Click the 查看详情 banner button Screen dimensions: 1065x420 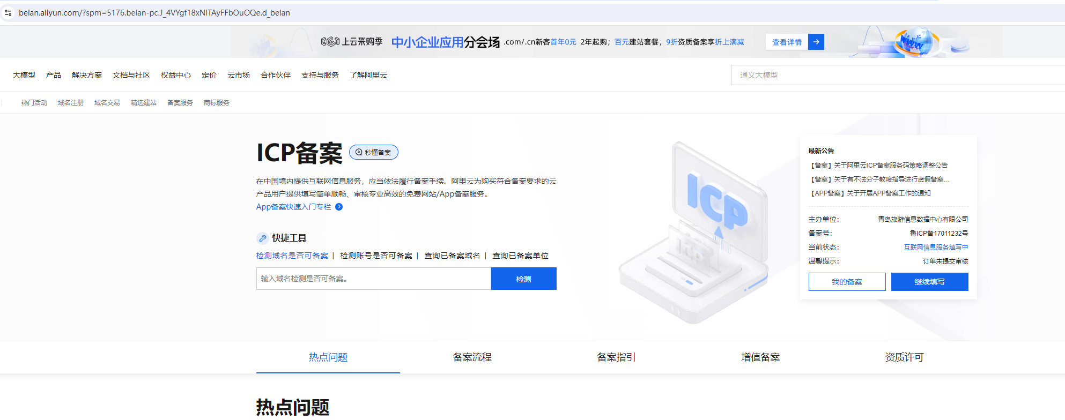[787, 42]
